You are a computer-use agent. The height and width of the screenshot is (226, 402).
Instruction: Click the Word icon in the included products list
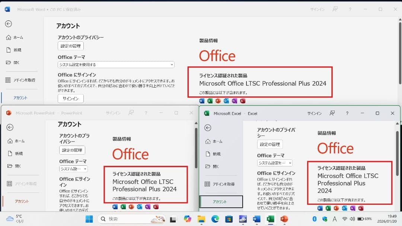point(201,101)
